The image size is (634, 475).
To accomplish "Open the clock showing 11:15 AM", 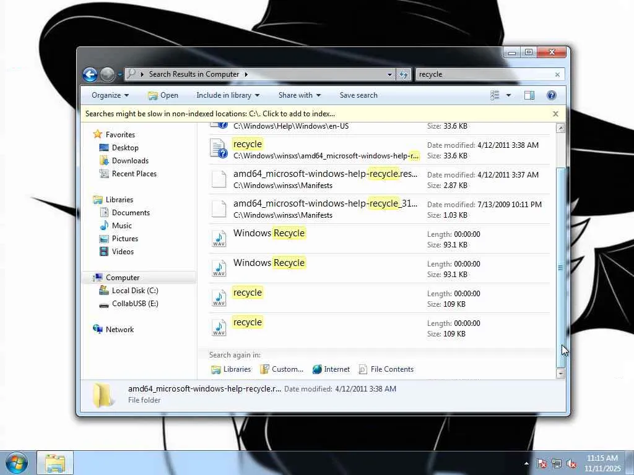I will coord(602,463).
